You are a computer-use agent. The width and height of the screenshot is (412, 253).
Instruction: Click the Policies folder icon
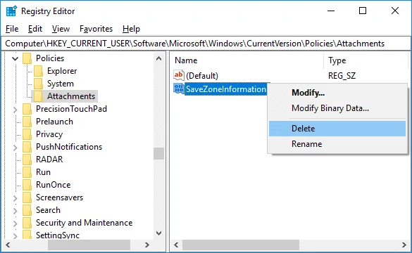(27, 58)
